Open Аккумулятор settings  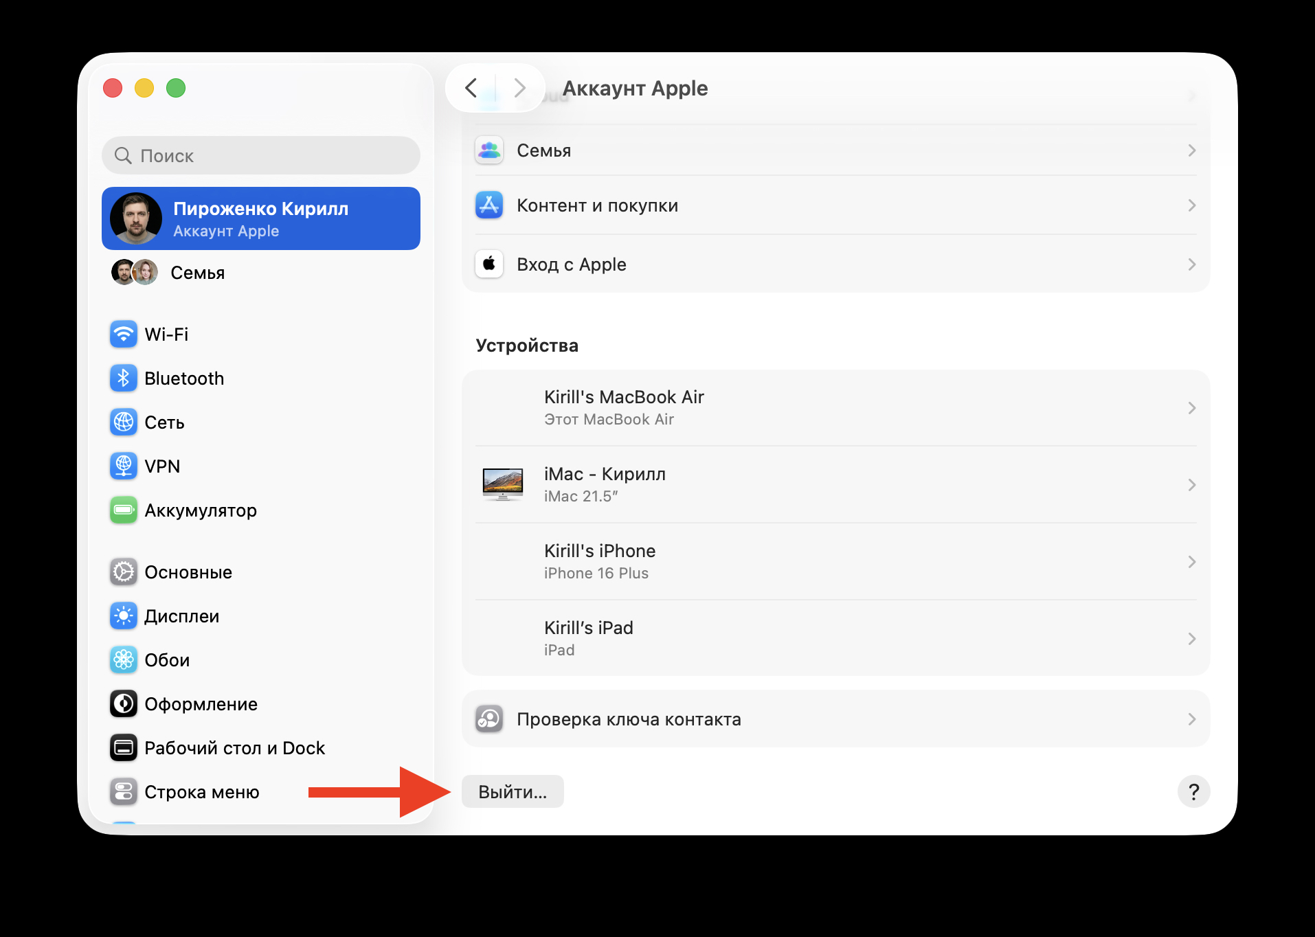tap(200, 510)
